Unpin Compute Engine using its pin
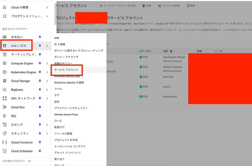 tap(40, 64)
